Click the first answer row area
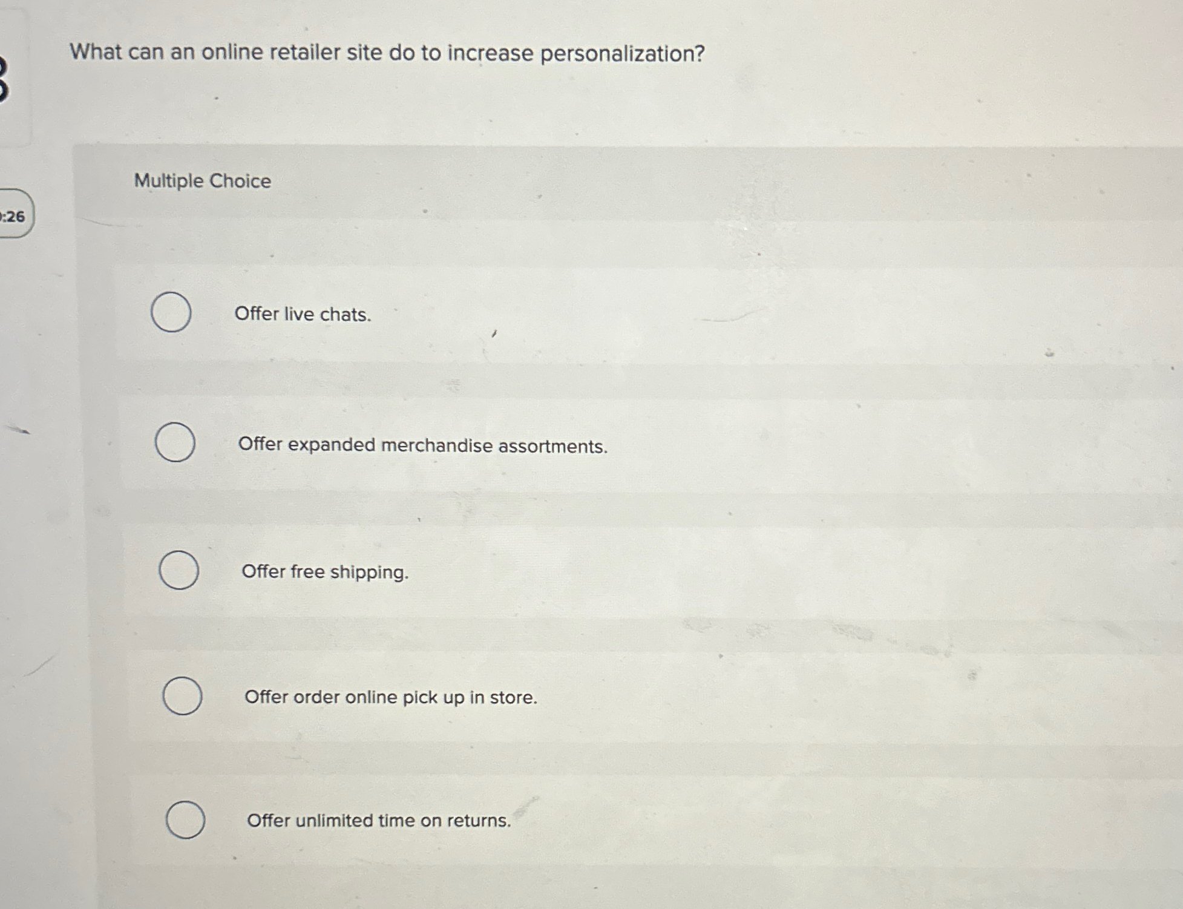Viewport: 1183px width, 909px height. point(605,313)
